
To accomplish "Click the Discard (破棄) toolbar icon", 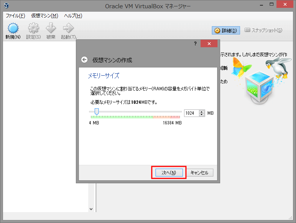I will (51, 31).
